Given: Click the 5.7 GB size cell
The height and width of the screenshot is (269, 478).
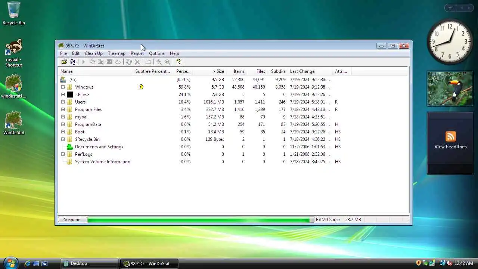Looking at the screenshot, I should [x=218, y=87].
